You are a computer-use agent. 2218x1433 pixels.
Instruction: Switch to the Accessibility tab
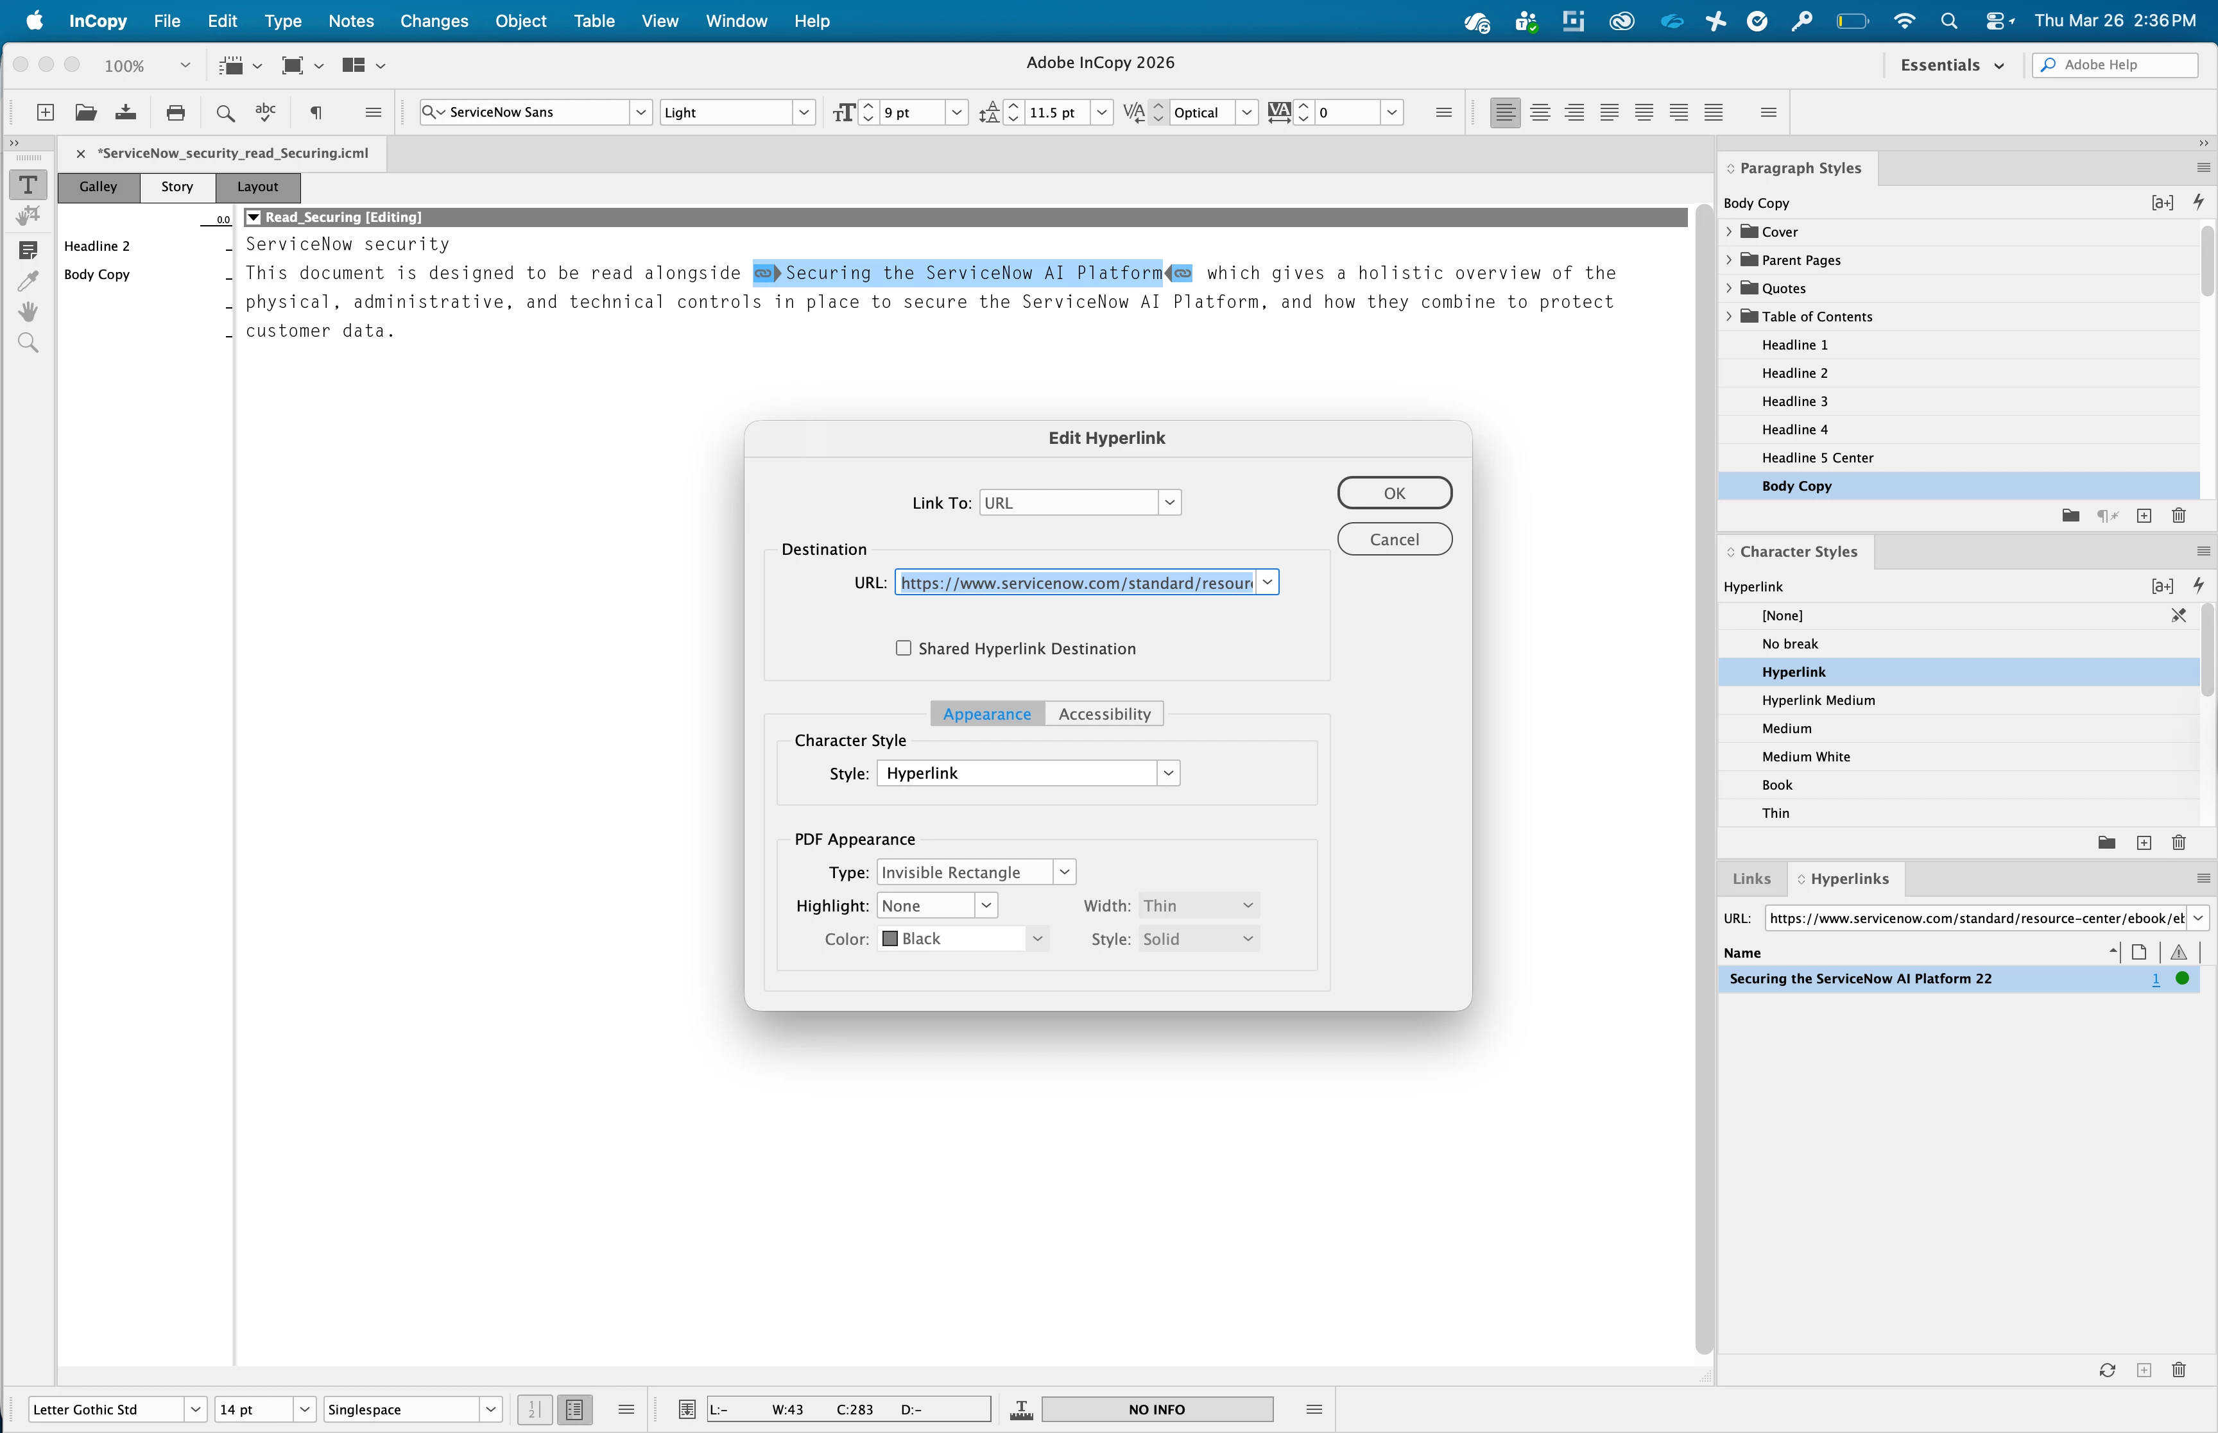coord(1104,714)
